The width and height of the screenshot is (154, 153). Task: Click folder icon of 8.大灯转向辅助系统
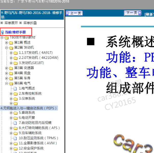point(16,128)
